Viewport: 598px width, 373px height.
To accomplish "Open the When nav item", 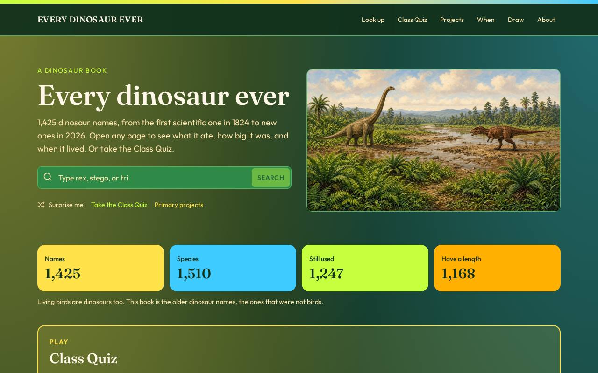I will (x=485, y=20).
